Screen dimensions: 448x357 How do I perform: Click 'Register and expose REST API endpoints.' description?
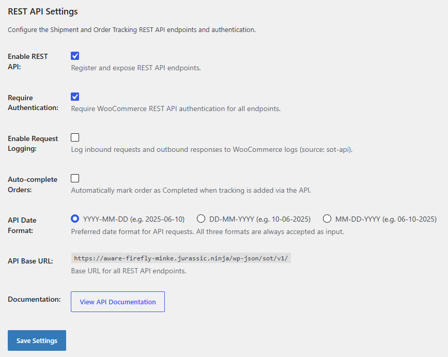pyautogui.click(x=136, y=68)
